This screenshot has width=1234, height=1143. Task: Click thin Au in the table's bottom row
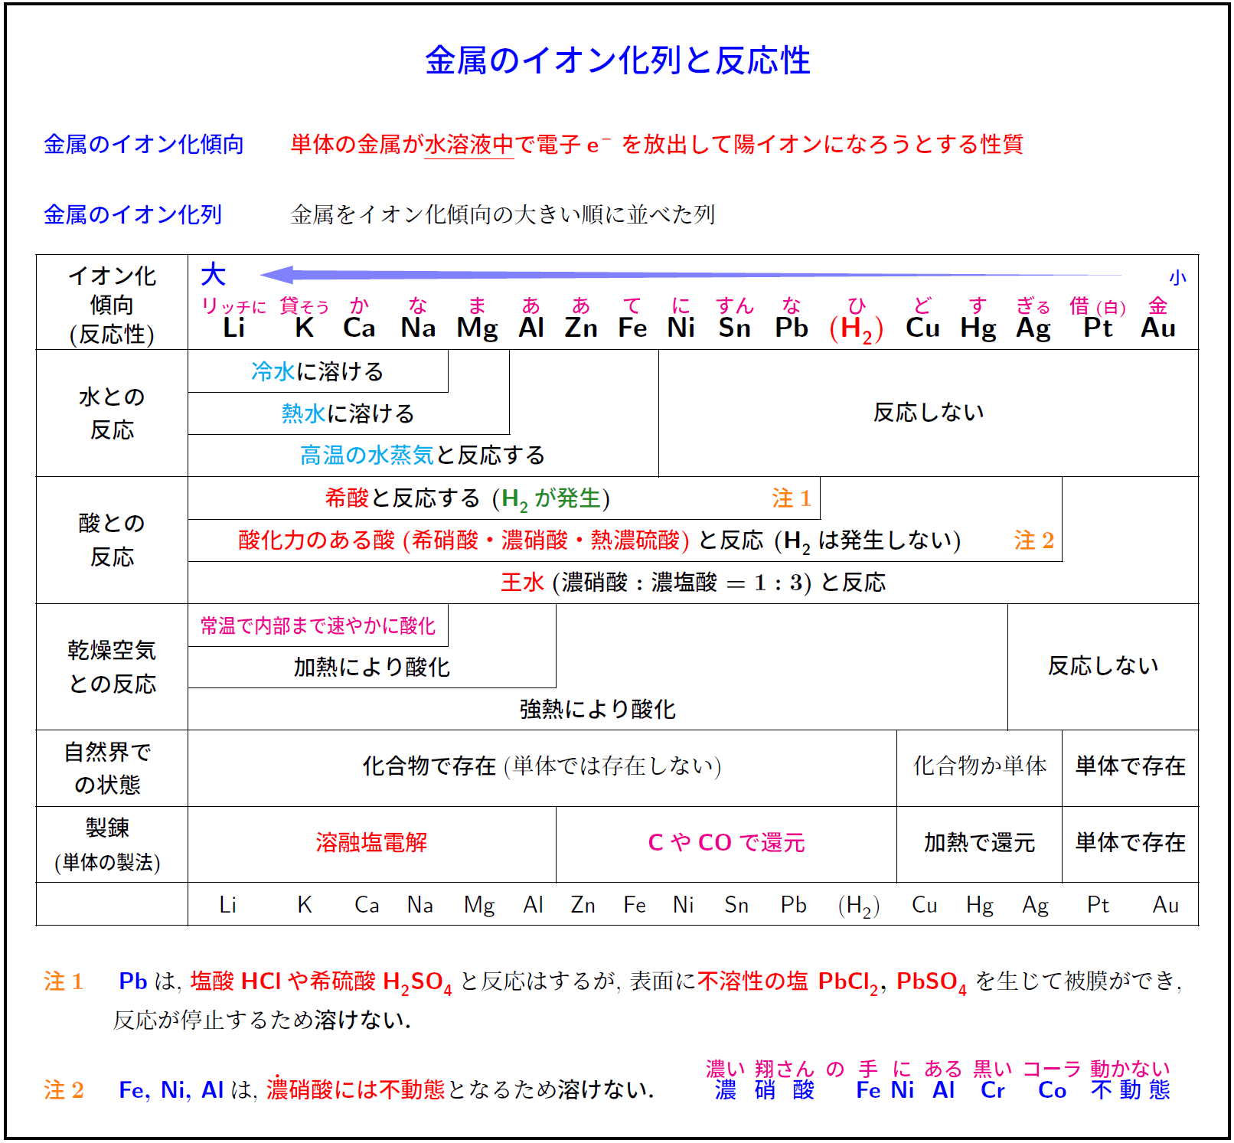1166,905
